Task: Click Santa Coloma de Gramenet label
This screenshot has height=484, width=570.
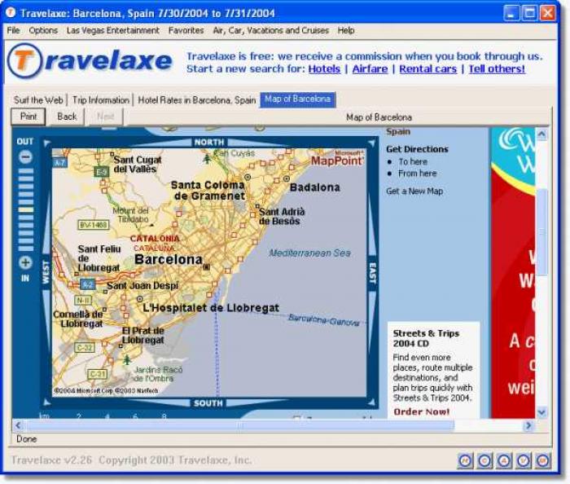Action: (x=208, y=191)
